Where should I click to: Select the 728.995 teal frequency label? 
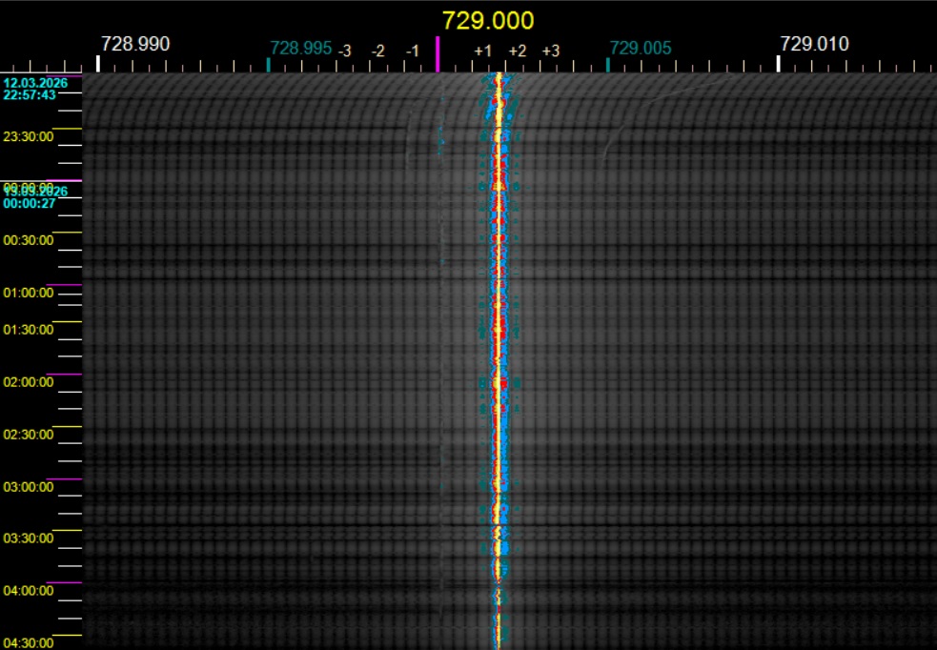(x=301, y=48)
